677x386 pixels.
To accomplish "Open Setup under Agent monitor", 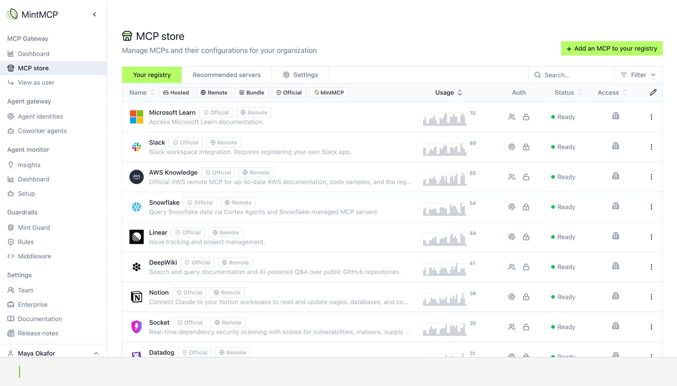I will pos(53,194).
